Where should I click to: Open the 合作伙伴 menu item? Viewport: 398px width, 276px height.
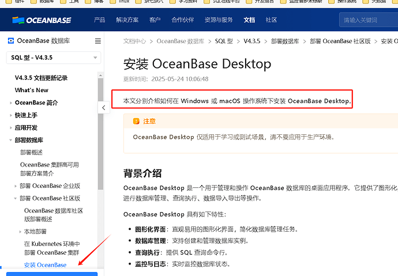click(182, 20)
